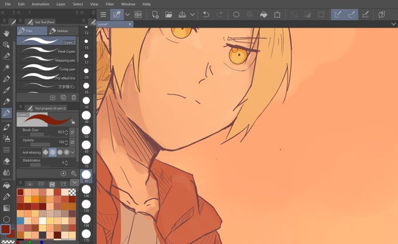
Task: Adjust Brush Size stepper arrows
Action: tap(66, 132)
